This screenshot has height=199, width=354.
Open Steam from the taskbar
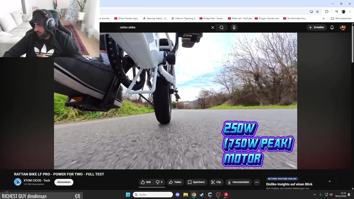pyautogui.click(x=202, y=195)
